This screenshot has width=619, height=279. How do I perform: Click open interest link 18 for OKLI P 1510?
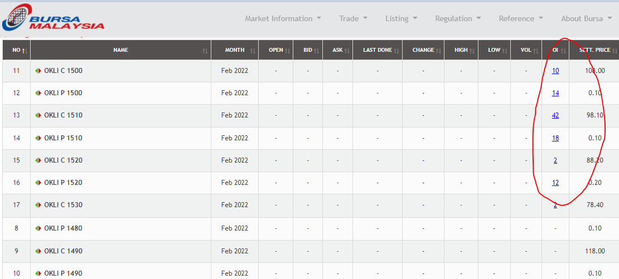pyautogui.click(x=555, y=138)
